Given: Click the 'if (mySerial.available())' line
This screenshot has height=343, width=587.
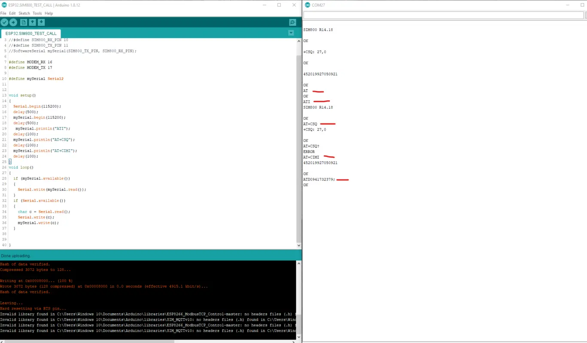Looking at the screenshot, I should [42, 179].
